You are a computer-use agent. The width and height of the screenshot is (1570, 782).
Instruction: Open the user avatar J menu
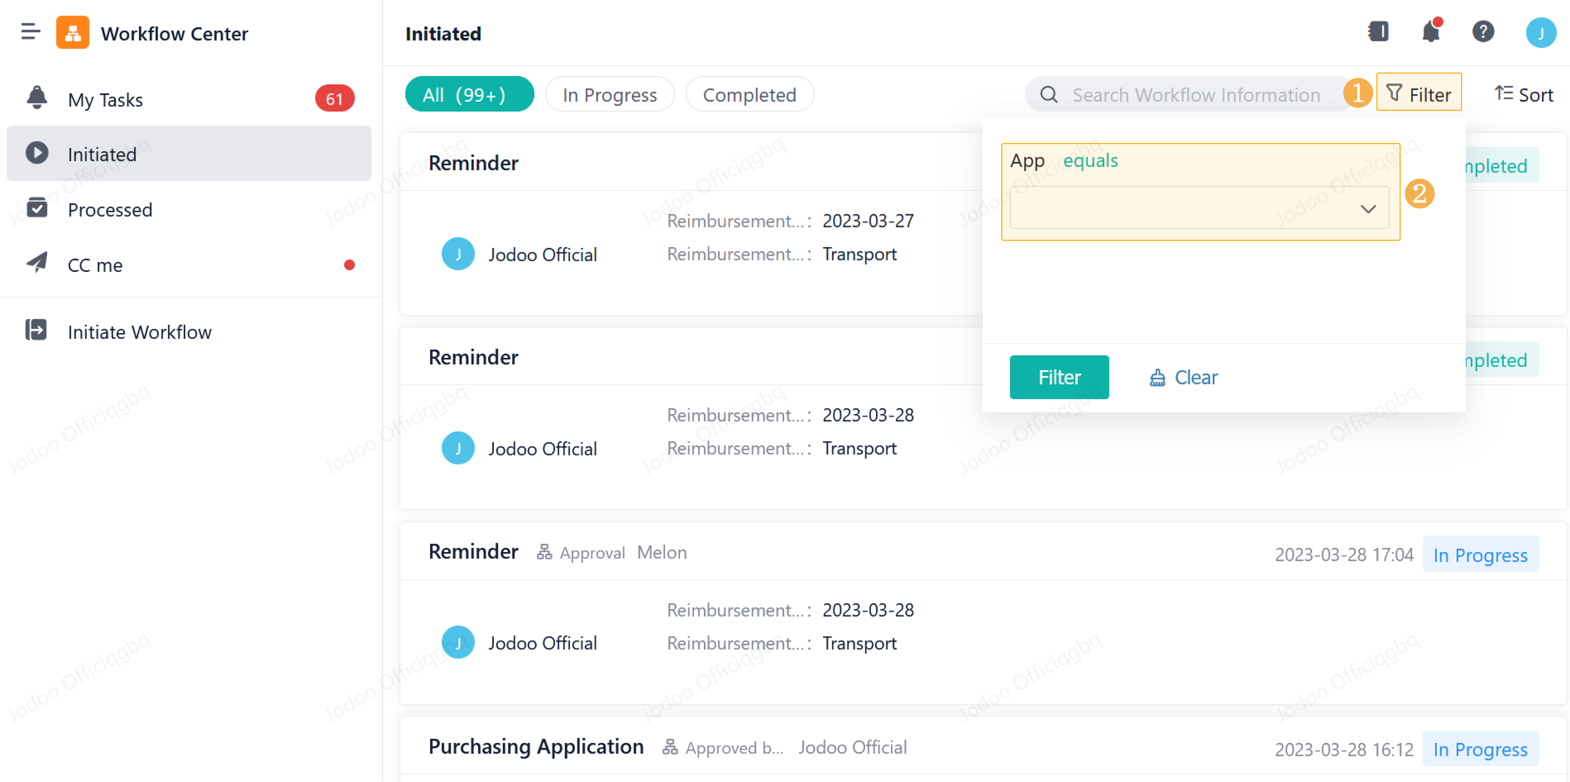(x=1541, y=33)
